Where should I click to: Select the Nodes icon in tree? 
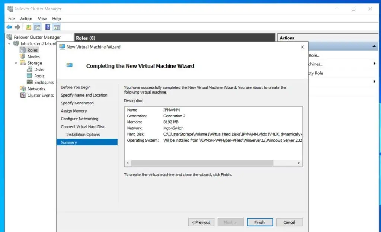pyautogui.click(x=23, y=56)
